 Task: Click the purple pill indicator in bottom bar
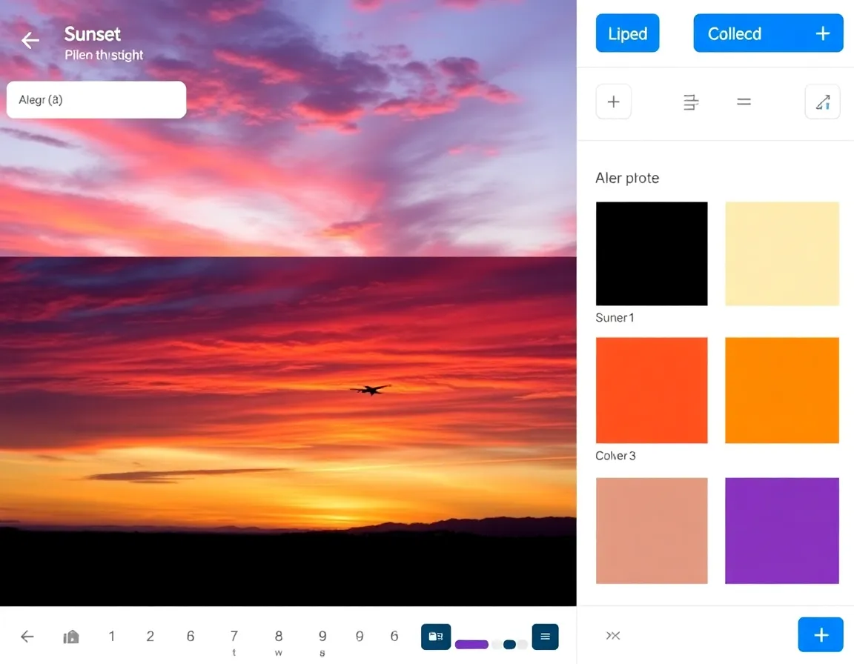click(x=471, y=644)
